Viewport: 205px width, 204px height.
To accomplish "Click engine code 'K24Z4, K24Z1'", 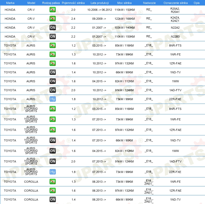I will tap(175, 19).
